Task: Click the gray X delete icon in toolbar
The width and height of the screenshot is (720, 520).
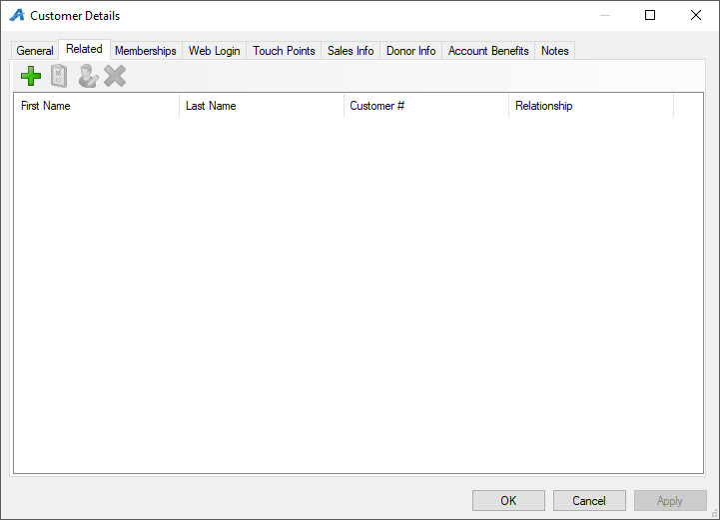Action: (115, 76)
